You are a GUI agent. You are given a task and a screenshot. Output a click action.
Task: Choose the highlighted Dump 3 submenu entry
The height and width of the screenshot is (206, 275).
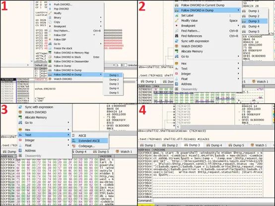[255, 21]
